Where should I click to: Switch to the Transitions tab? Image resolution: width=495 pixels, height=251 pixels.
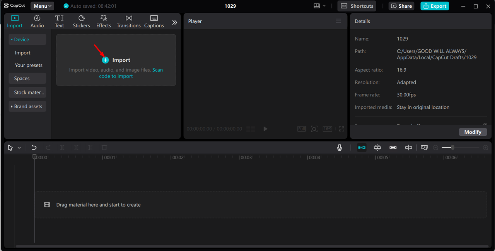[129, 21]
